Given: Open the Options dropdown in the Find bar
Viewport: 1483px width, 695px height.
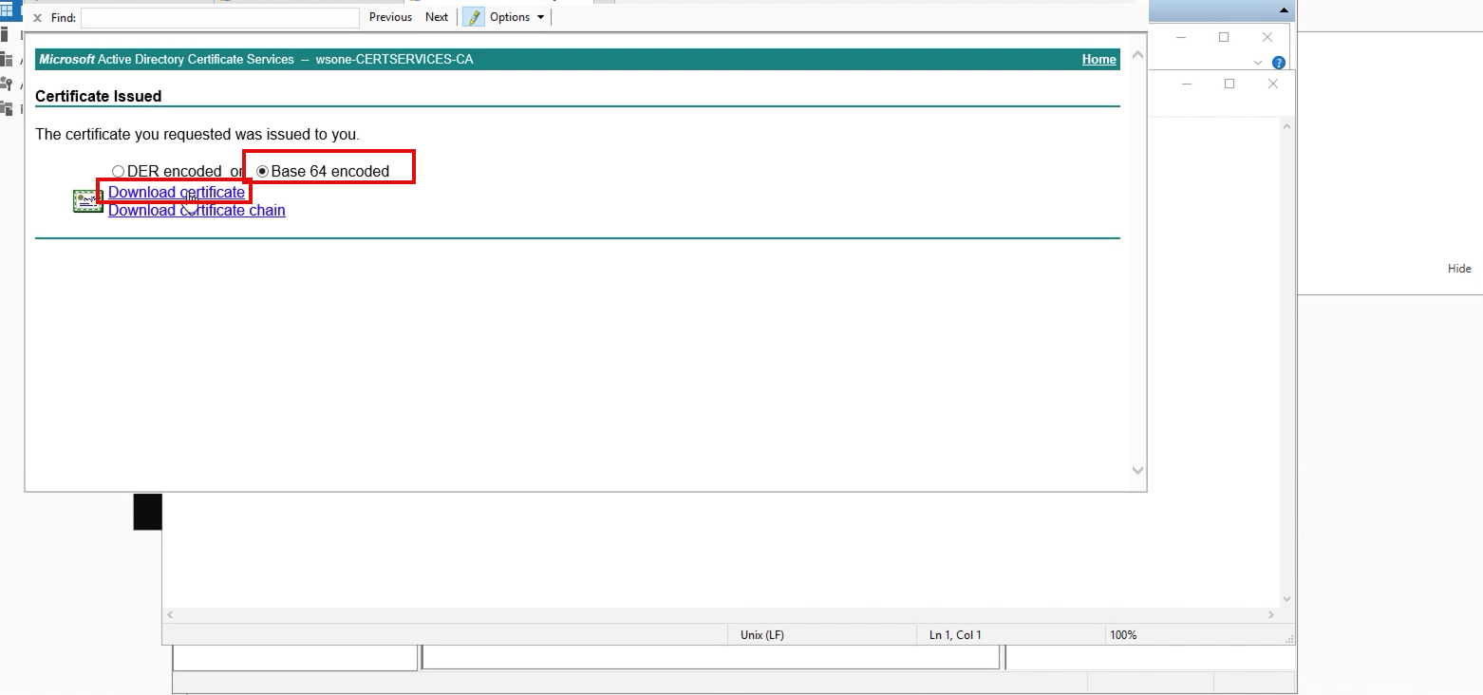Looking at the screenshot, I should 517,17.
